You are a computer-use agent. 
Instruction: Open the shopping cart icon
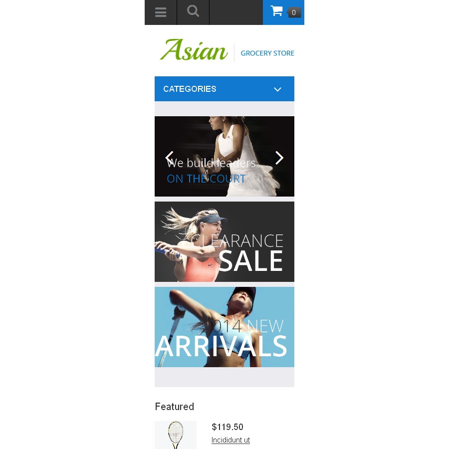[x=276, y=11]
